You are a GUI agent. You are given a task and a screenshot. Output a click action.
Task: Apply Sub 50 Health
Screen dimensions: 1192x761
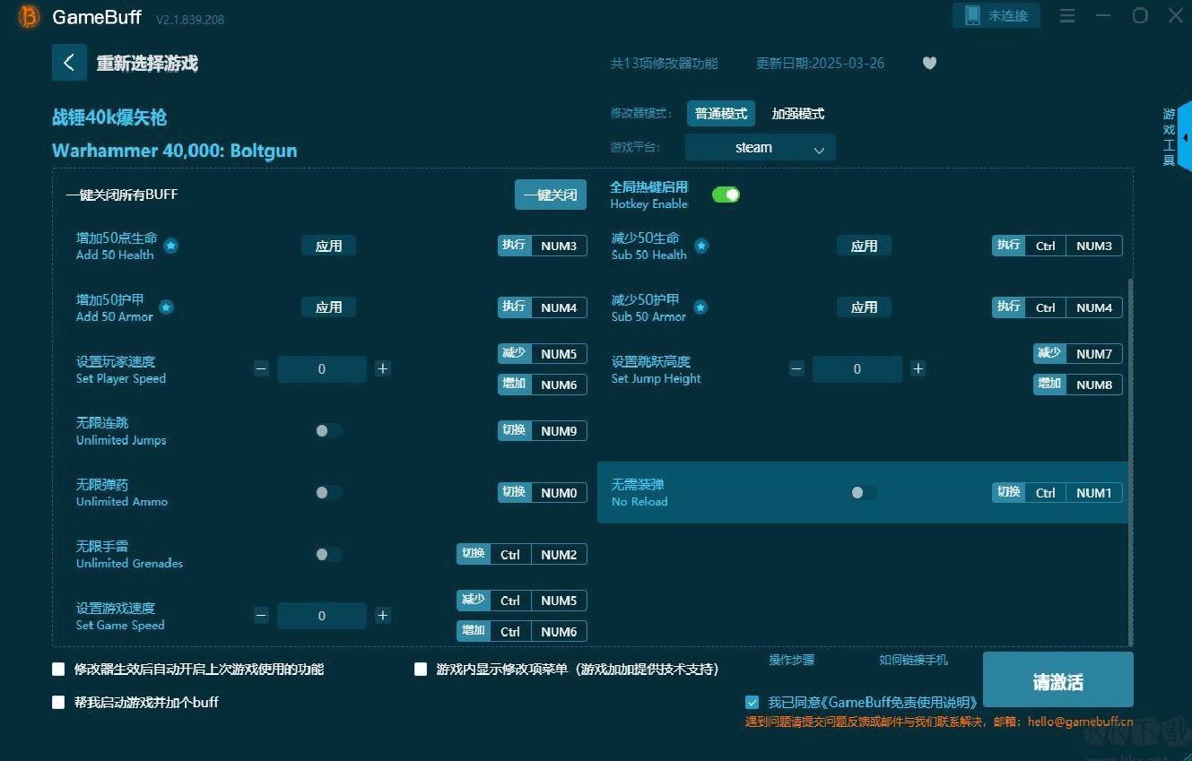pos(864,246)
